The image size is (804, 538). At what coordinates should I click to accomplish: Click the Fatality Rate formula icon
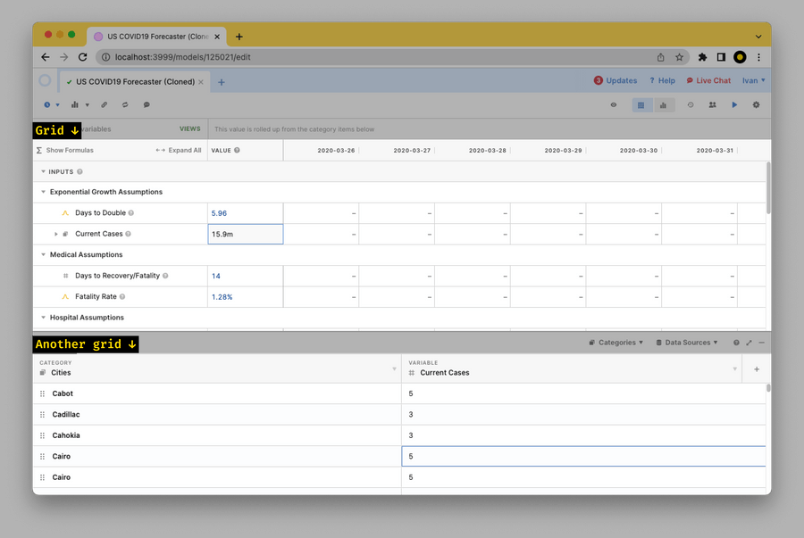tap(65, 297)
